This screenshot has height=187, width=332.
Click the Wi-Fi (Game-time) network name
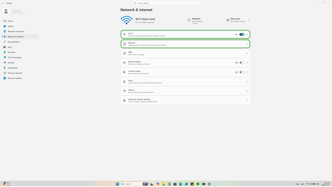(x=145, y=19)
